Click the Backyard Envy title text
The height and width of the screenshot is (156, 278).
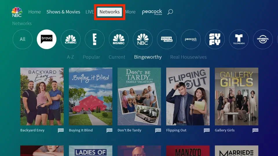tap(32, 130)
